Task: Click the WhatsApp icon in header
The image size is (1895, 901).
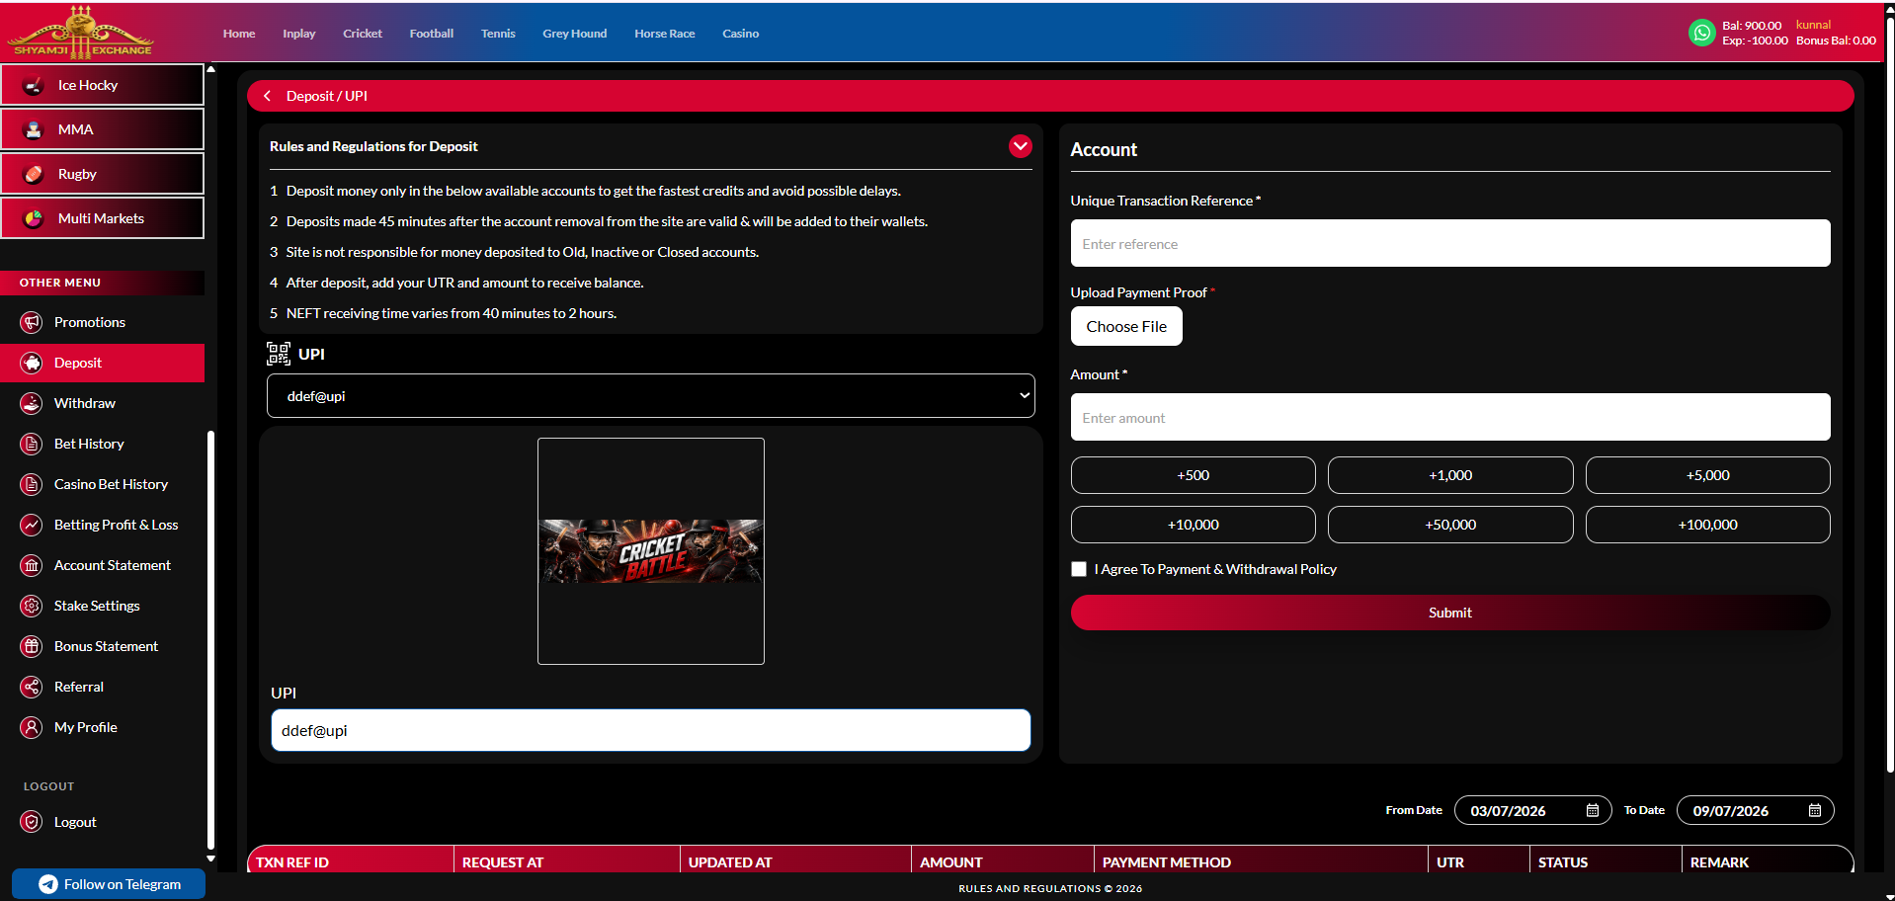Action: (x=1701, y=33)
